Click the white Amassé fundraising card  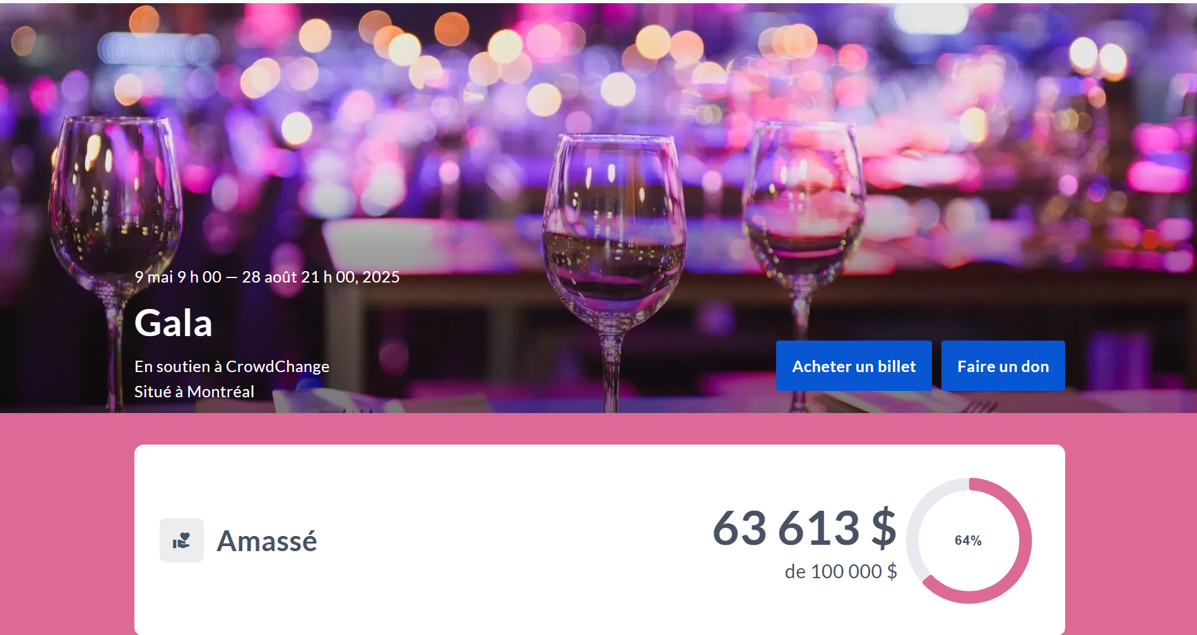(x=599, y=540)
